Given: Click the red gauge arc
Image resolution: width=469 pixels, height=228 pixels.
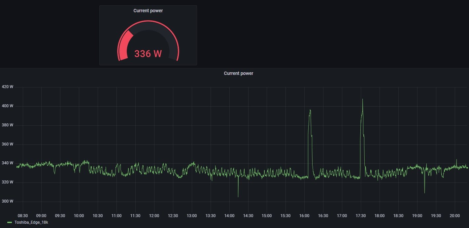Looking at the screenshot, I should pyautogui.click(x=125, y=46).
